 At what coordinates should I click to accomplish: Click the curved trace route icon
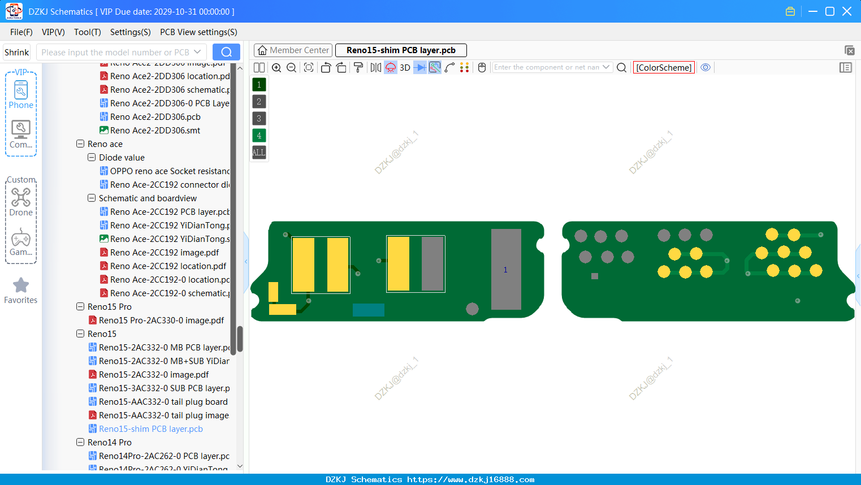click(450, 68)
